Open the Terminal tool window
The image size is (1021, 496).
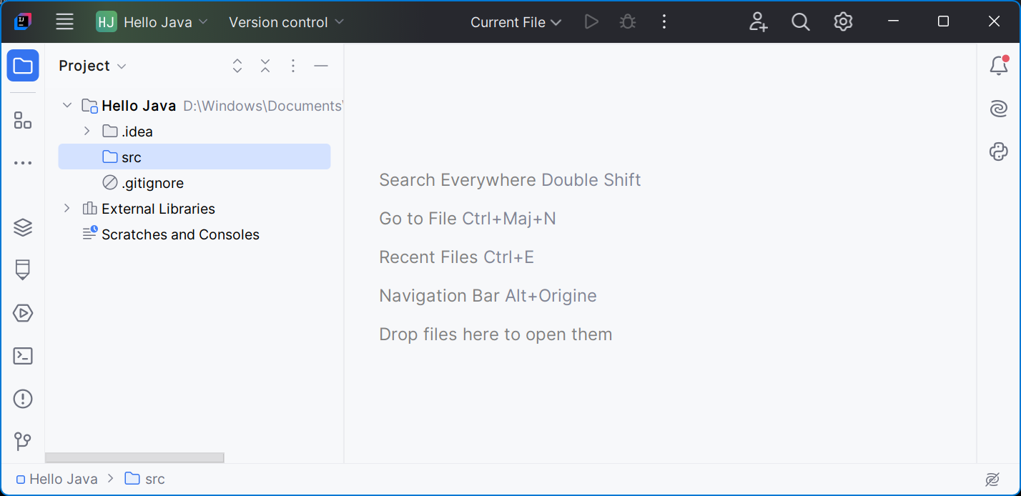[23, 356]
